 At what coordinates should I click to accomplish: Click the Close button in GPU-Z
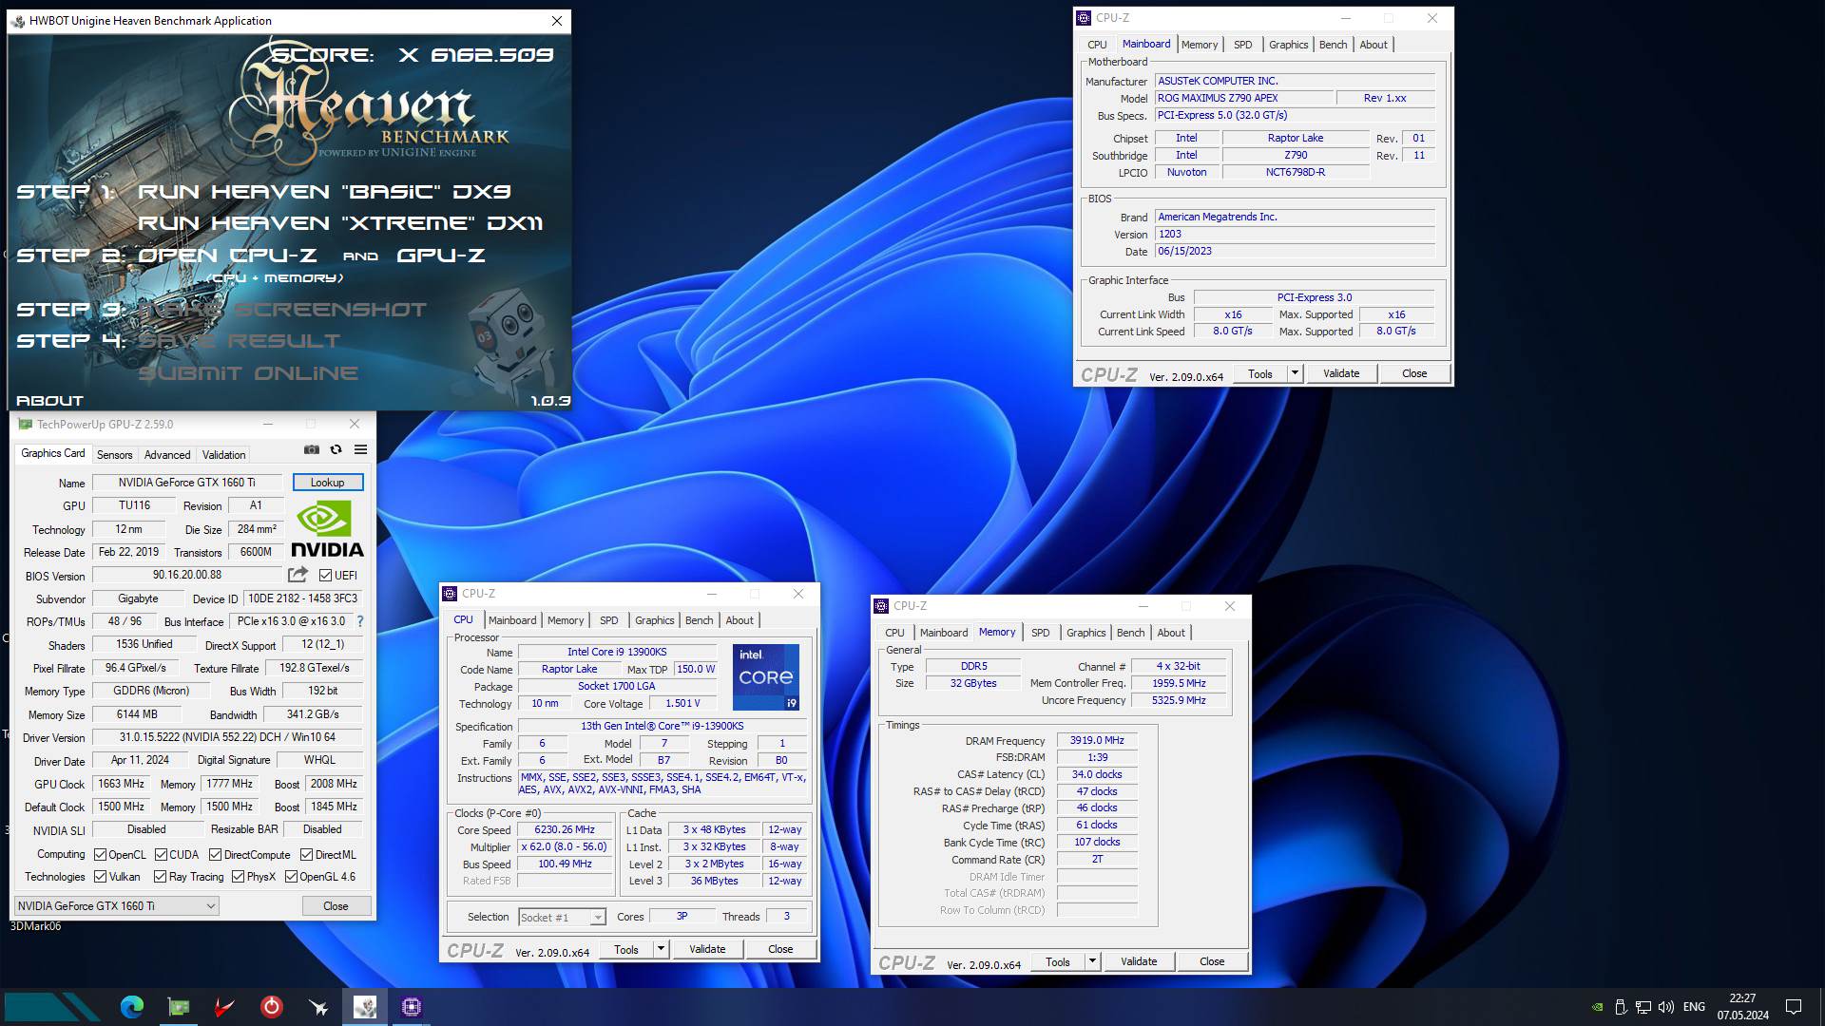(336, 906)
